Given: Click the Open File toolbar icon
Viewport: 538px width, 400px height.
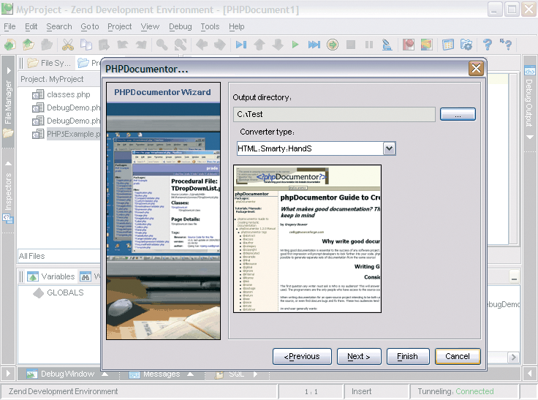Looking at the screenshot, I should (29, 45).
